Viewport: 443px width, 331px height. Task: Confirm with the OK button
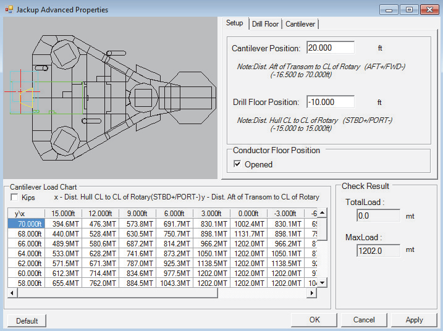[x=314, y=320]
